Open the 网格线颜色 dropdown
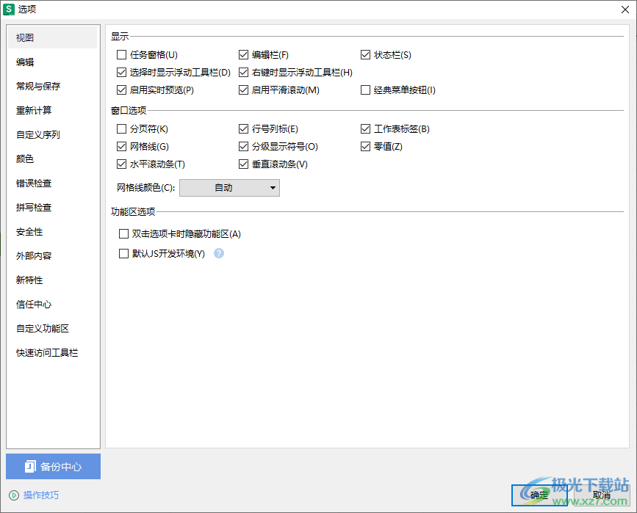Screen dimensions: 637x513 click(x=229, y=188)
